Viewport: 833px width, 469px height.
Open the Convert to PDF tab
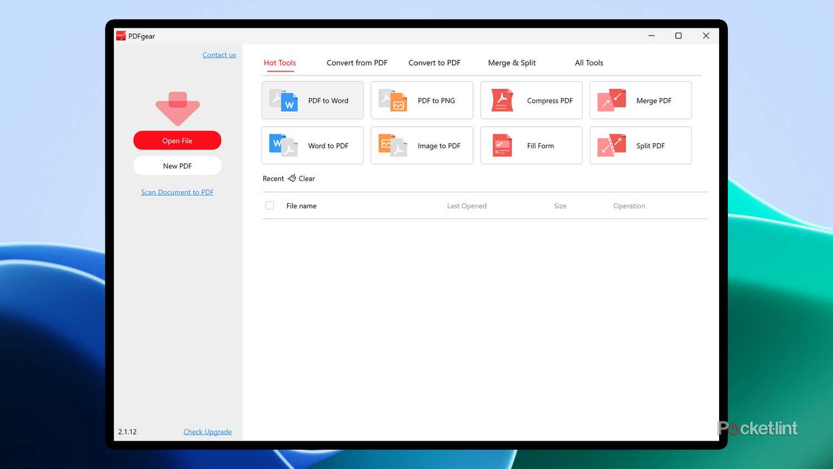[x=434, y=63]
